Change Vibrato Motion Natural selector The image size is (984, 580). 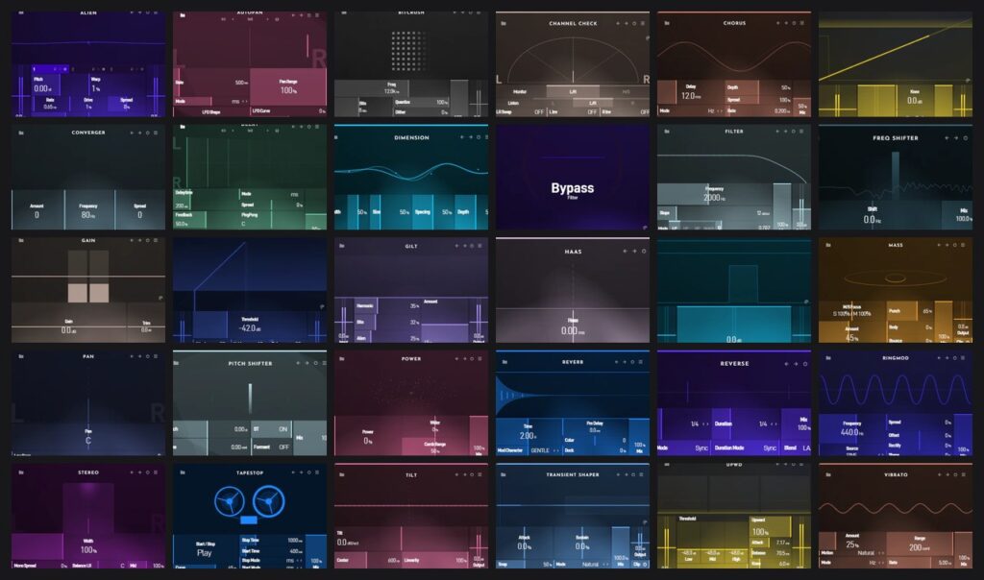coord(869,552)
